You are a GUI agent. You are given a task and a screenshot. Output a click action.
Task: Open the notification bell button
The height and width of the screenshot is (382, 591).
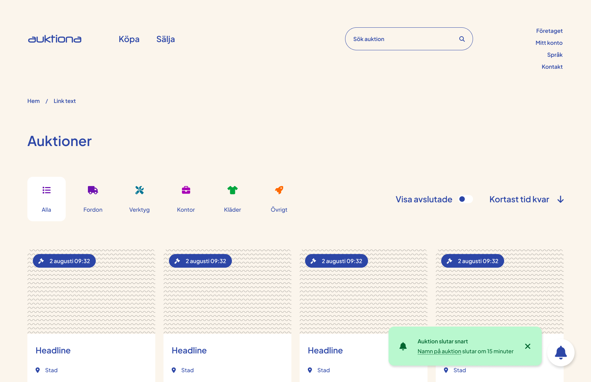pos(561,352)
